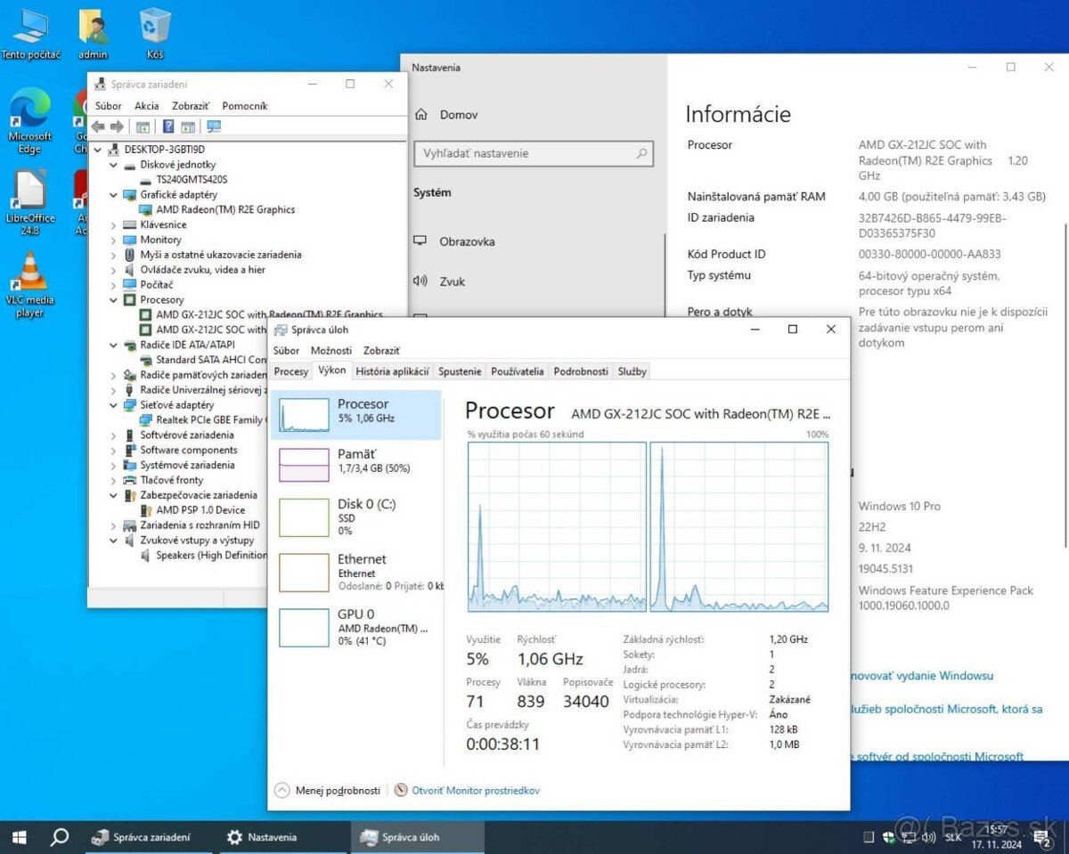Open the Properties icon in Device Manager toolbar

pyautogui.click(x=143, y=126)
